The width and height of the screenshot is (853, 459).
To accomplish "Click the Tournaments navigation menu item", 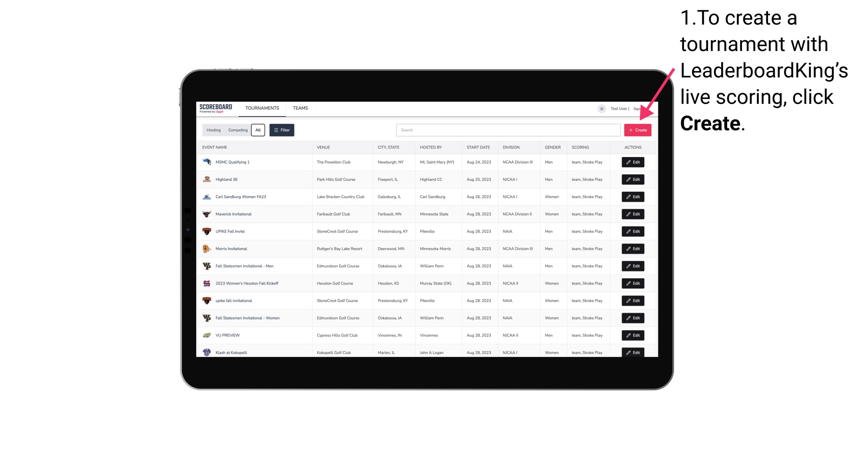I will point(262,108).
